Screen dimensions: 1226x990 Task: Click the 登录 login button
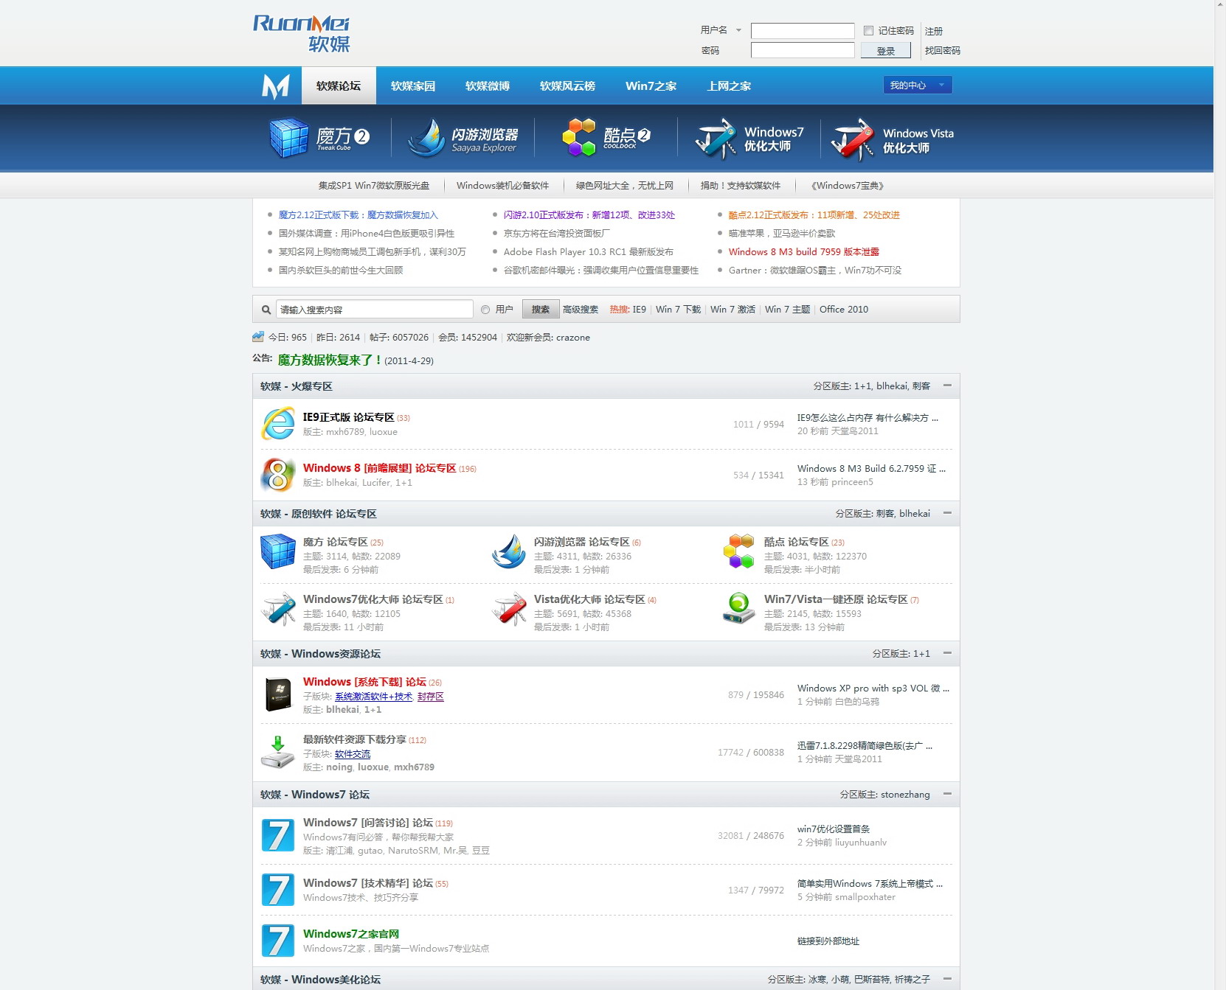(886, 50)
